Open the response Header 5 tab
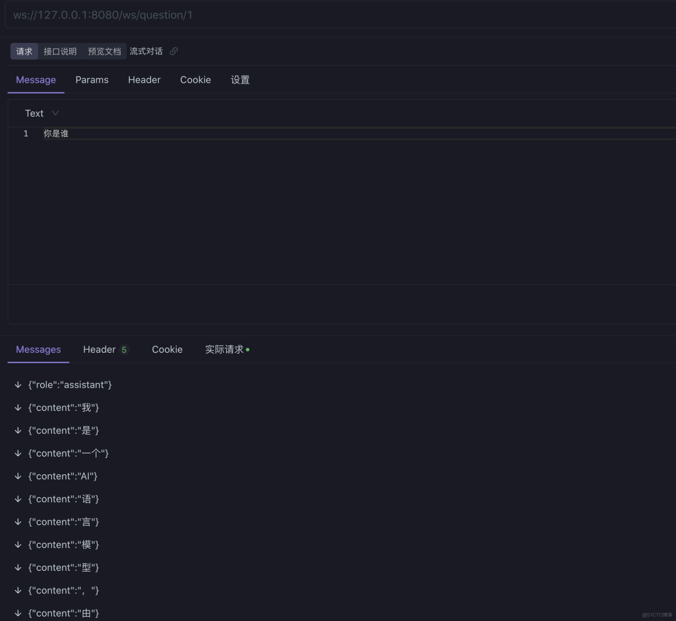 point(106,350)
